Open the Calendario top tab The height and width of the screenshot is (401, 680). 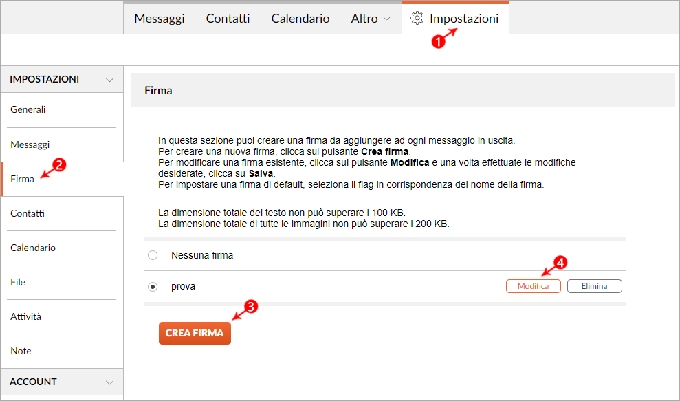click(x=300, y=19)
